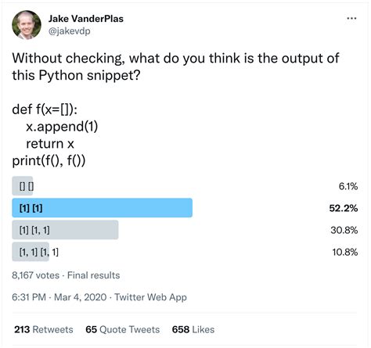Open the Twitter Web App source link
Screen dimensions: 371x348
[x=151, y=297]
